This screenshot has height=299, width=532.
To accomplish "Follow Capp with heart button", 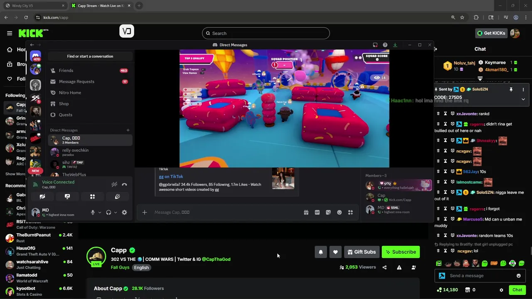I will click(335, 252).
